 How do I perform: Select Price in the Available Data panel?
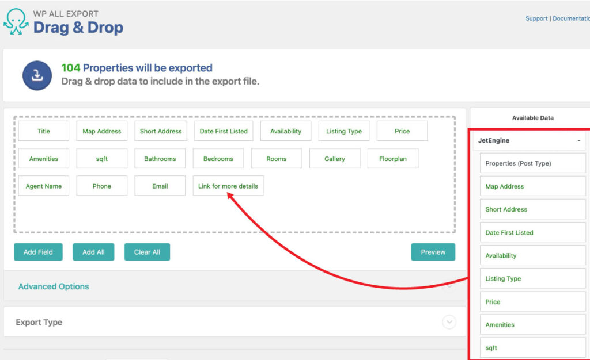[532, 301]
